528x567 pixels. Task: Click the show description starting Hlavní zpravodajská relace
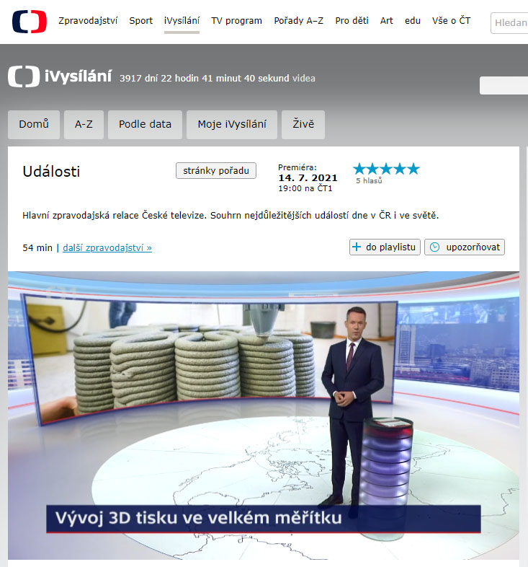231,216
